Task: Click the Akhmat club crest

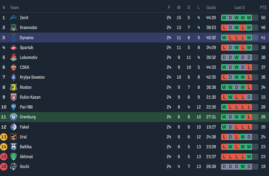Action: (x=13, y=157)
